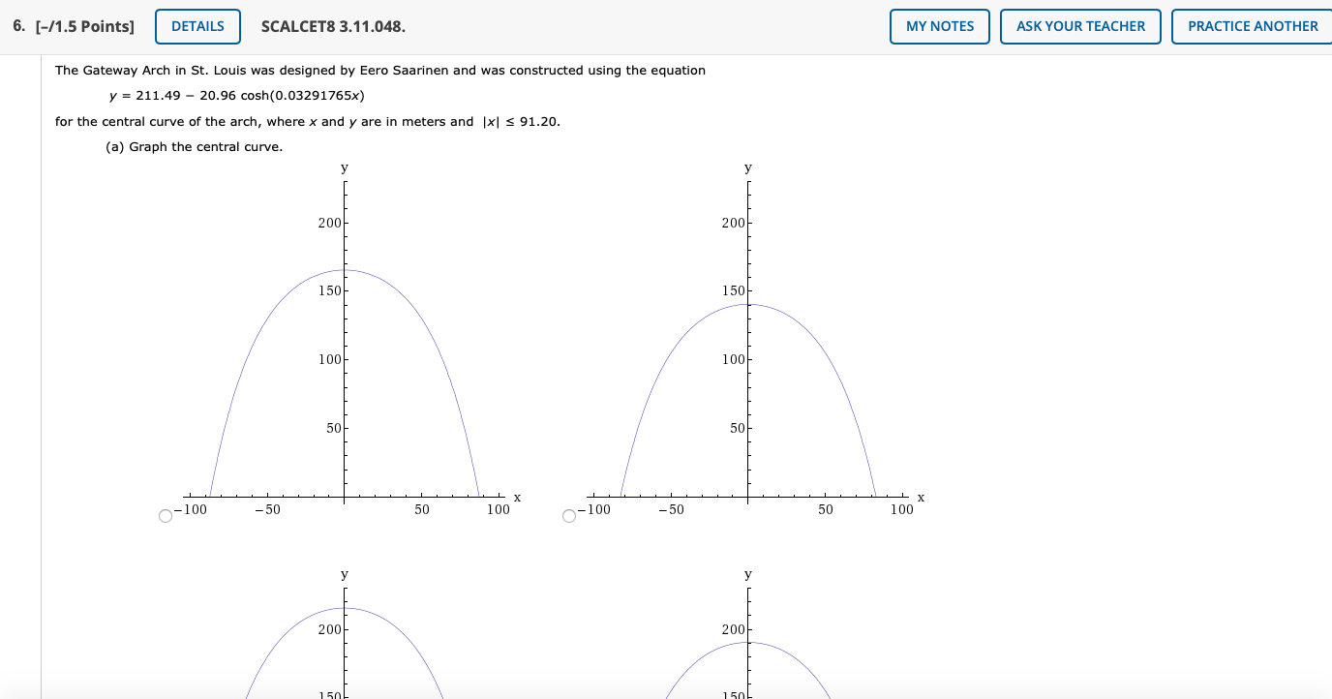The image size is (1332, 699).
Task: Click ASK YOUR TEACHER
Action: [x=1079, y=26]
